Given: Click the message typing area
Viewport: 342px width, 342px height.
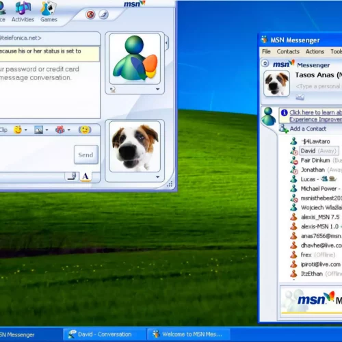Looking at the screenshot, I should tap(36, 154).
